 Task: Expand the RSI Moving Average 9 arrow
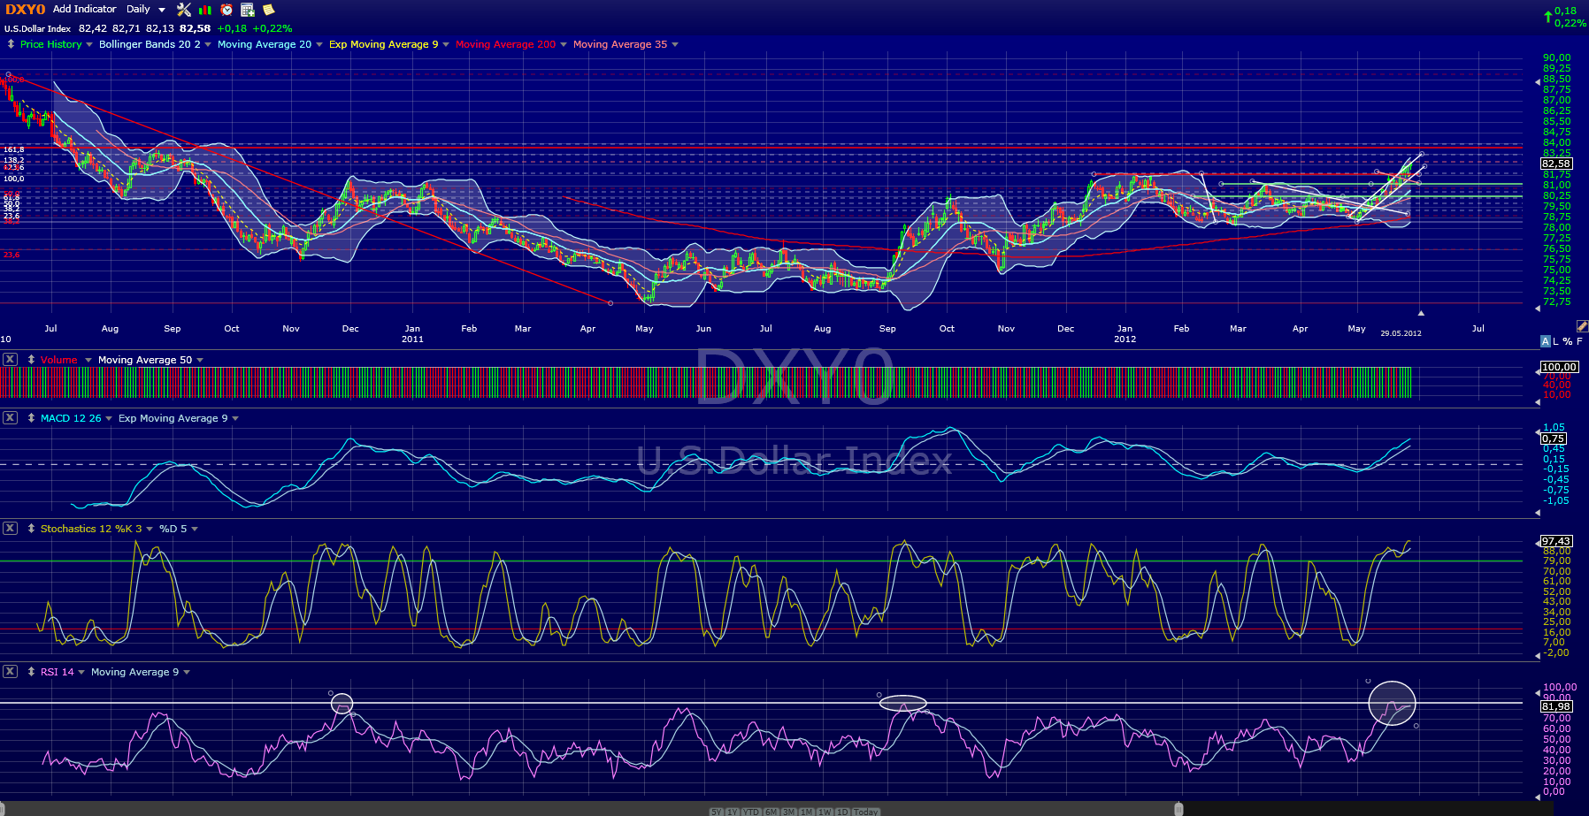[187, 673]
